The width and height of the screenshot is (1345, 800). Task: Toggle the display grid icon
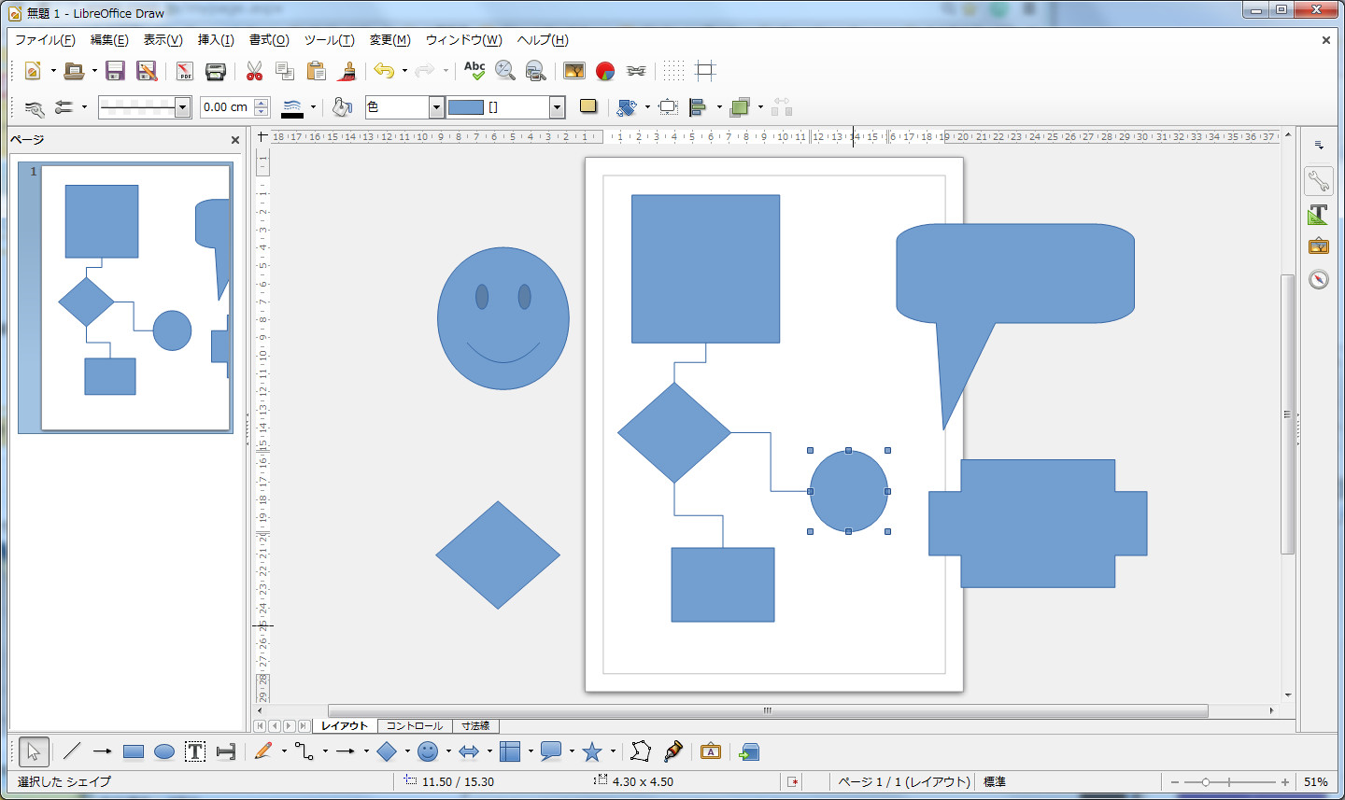coord(674,71)
